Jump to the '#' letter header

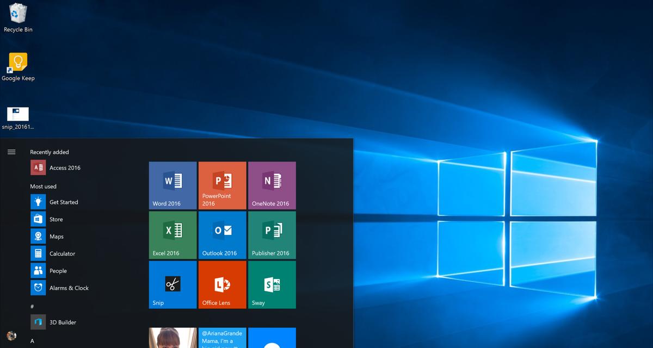coord(32,307)
